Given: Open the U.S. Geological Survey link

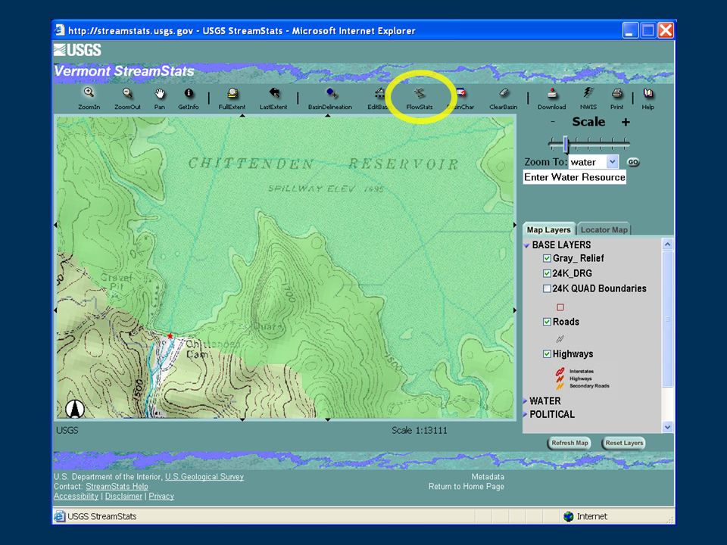Looking at the screenshot, I should tap(204, 477).
